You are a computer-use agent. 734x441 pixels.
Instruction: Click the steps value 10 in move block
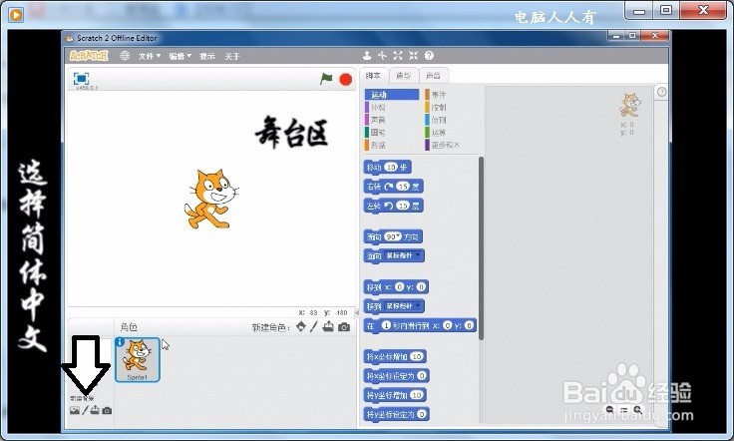391,168
